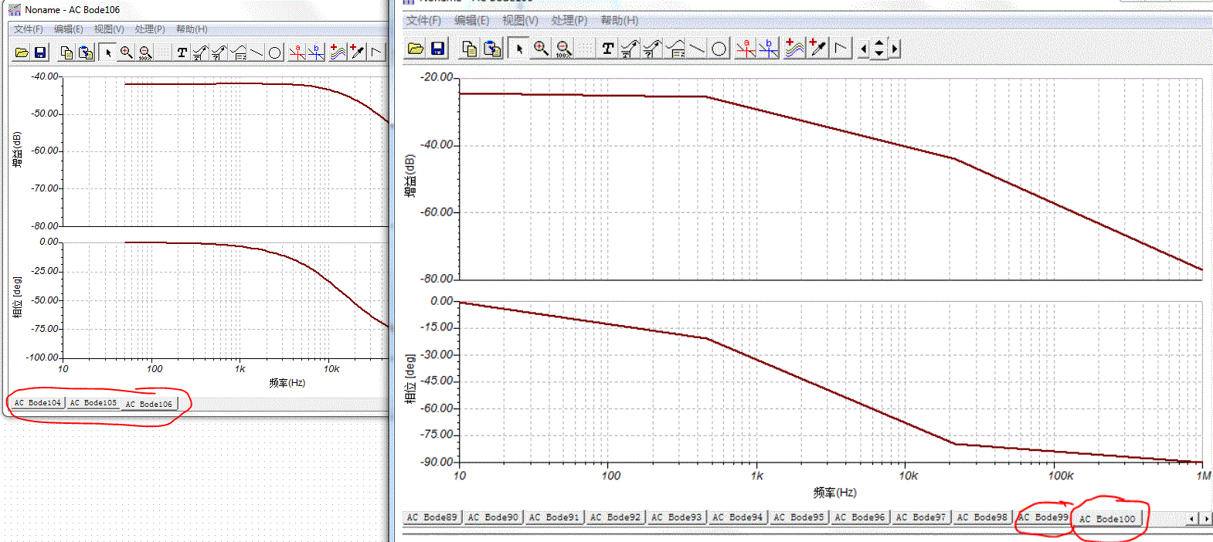This screenshot has width=1213, height=542.
Task: Select AC Bode106 tab
Action: [149, 403]
